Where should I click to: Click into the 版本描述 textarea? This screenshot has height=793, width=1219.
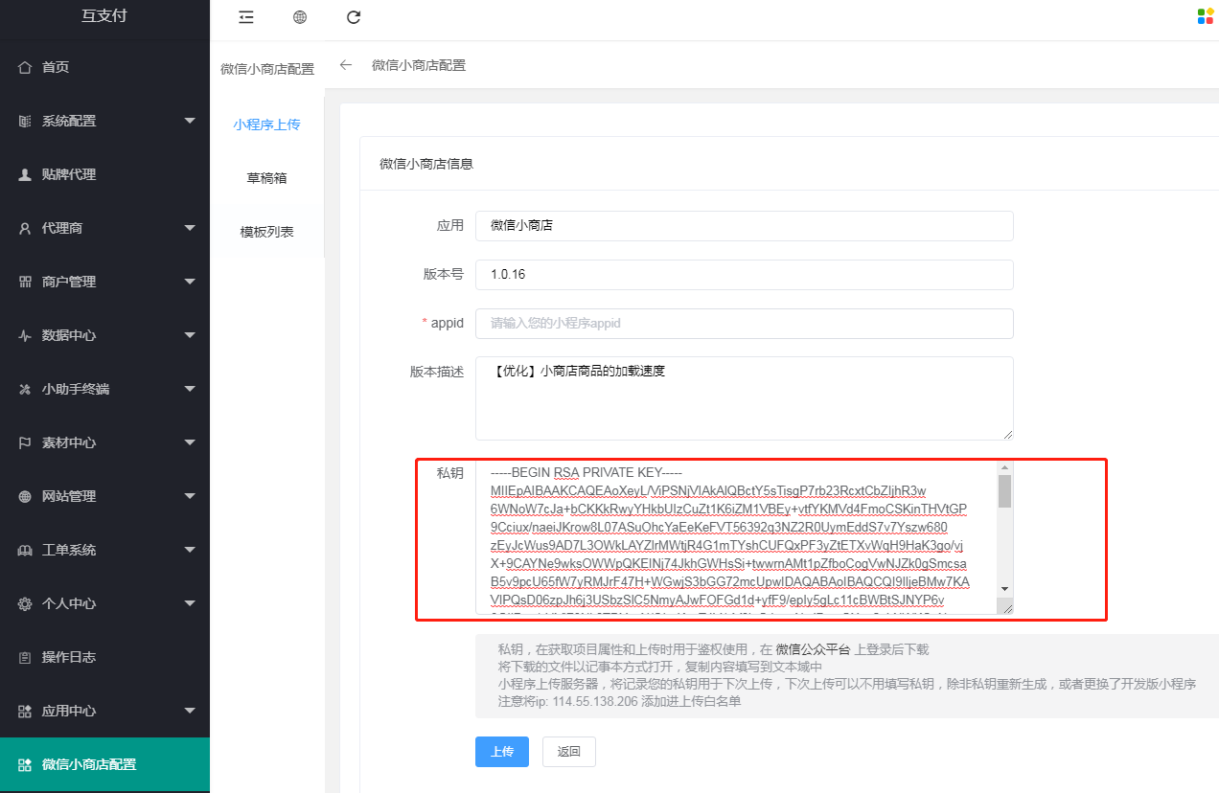pyautogui.click(x=745, y=398)
